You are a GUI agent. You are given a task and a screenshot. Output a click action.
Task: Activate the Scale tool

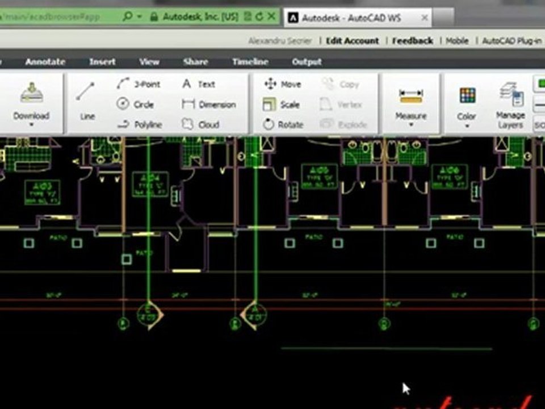tap(281, 105)
